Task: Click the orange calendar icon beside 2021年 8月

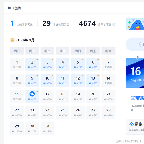Action: coord(12,40)
